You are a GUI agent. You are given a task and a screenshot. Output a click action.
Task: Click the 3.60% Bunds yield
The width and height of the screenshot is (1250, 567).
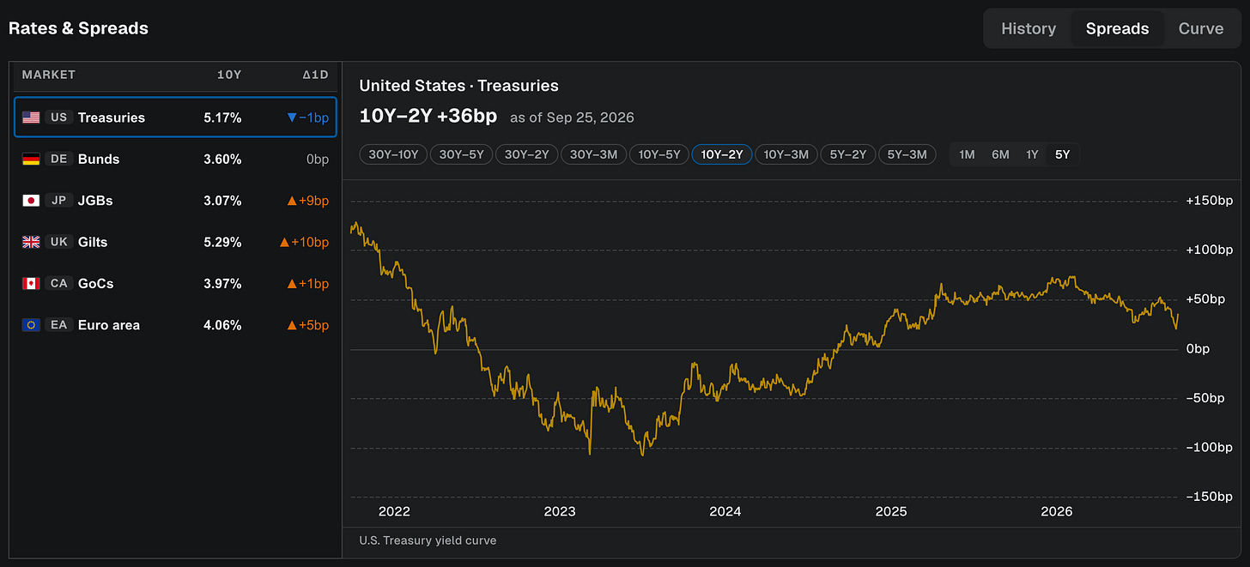pyautogui.click(x=222, y=159)
